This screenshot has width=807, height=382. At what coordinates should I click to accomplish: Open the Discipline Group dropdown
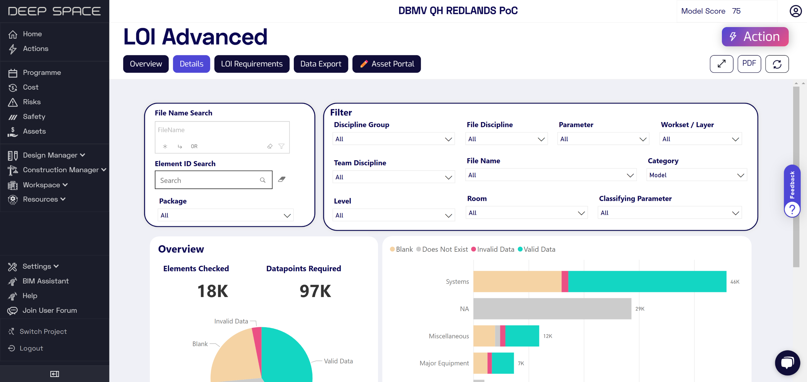pyautogui.click(x=393, y=139)
